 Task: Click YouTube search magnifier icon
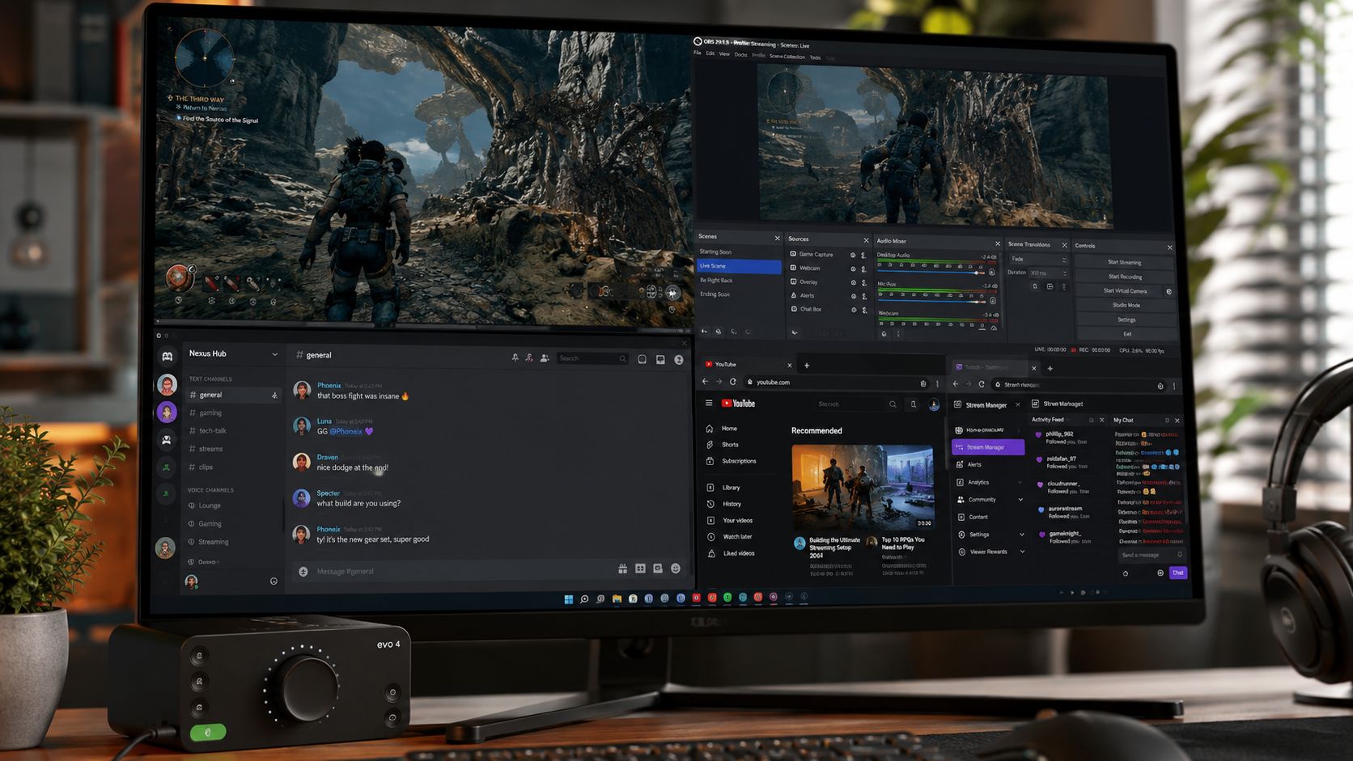pyautogui.click(x=893, y=404)
